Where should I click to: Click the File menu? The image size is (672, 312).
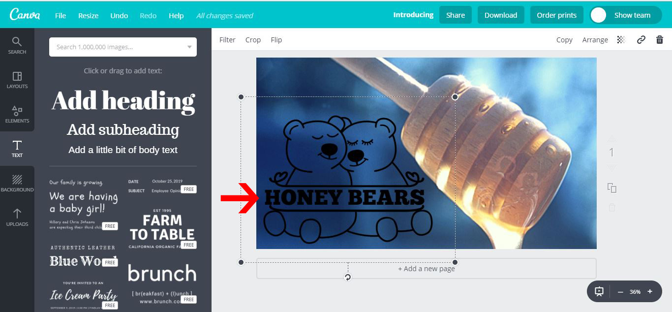tap(60, 15)
